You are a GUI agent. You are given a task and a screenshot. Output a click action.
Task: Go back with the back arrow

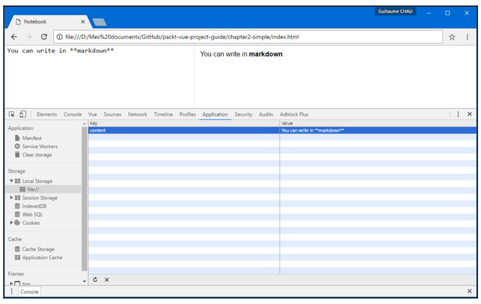(14, 37)
